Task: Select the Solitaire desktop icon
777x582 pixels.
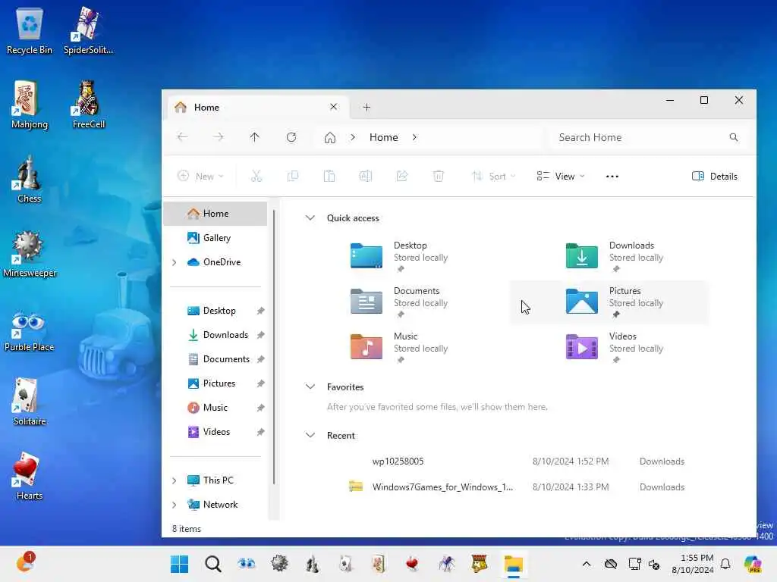Action: pos(30,402)
